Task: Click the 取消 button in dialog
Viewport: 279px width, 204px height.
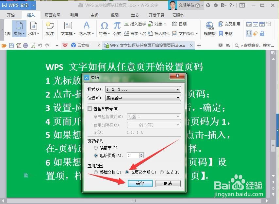Action: click(168, 183)
